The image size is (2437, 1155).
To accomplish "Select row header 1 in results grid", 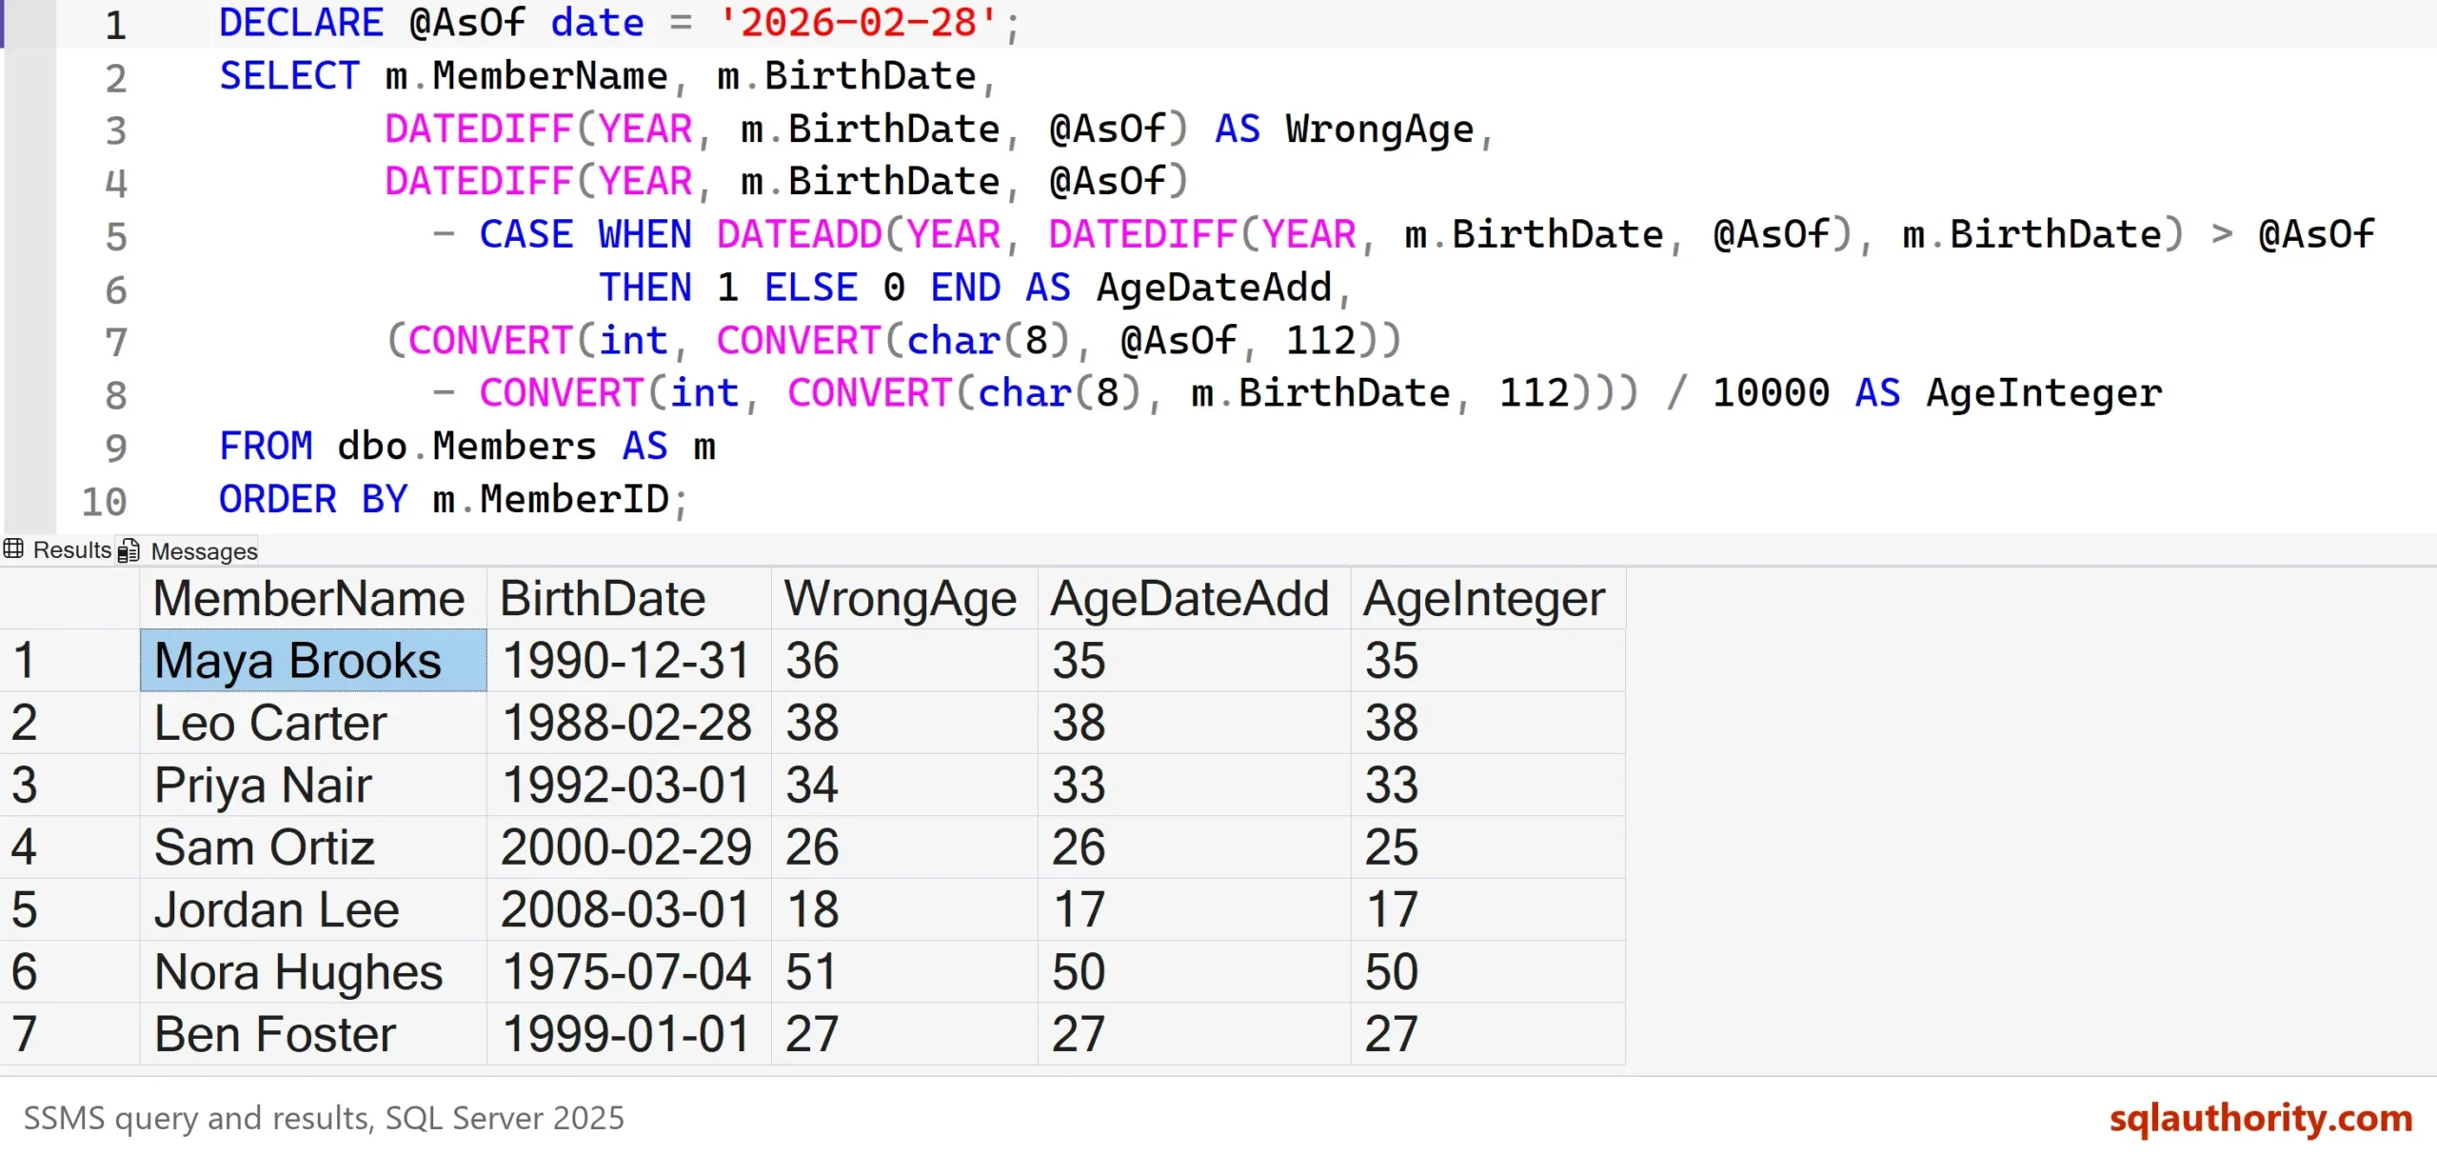I will 69,660.
